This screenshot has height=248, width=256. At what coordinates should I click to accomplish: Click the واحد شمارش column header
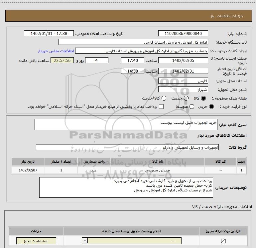tap(94, 161)
